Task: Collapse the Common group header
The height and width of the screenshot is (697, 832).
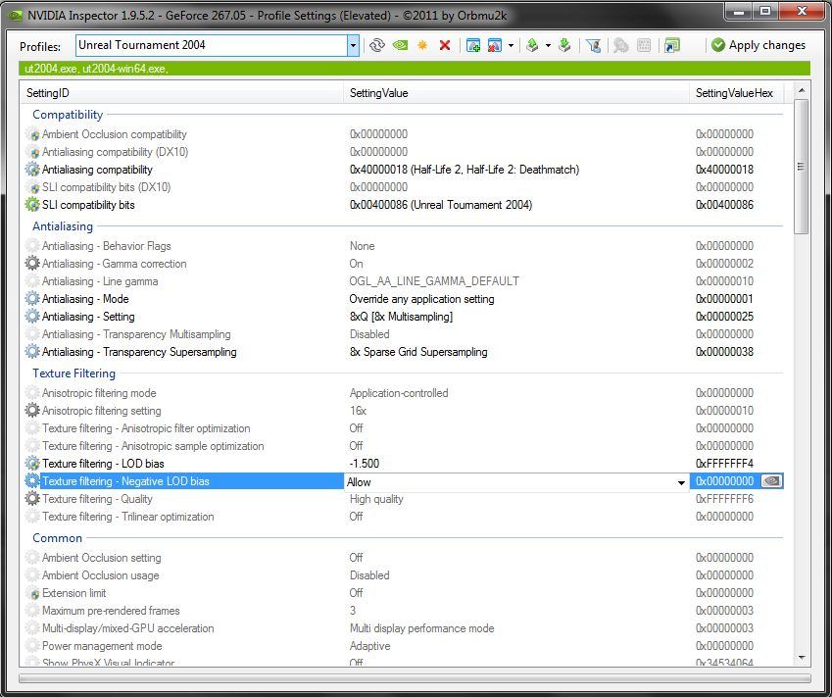Action: [57, 538]
